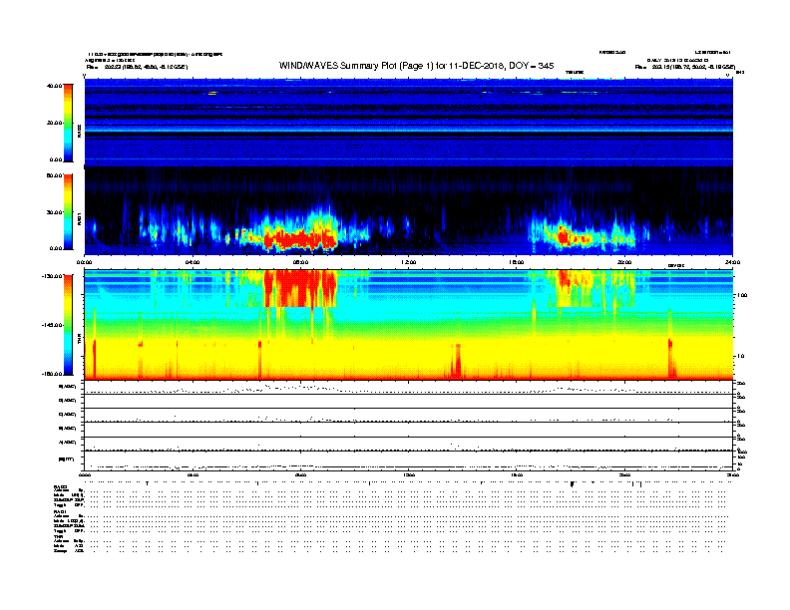Click the -145.00 label on TNR color scale
Image resolution: width=790 pixels, height=610 pixels.
[53, 325]
